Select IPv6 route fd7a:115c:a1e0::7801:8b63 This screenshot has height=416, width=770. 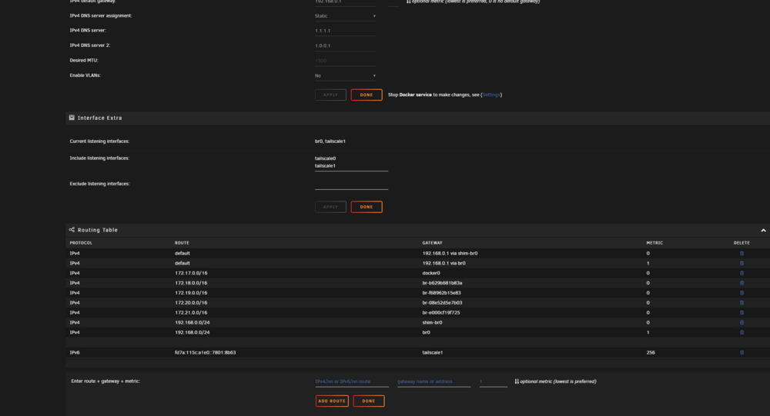tap(206, 352)
